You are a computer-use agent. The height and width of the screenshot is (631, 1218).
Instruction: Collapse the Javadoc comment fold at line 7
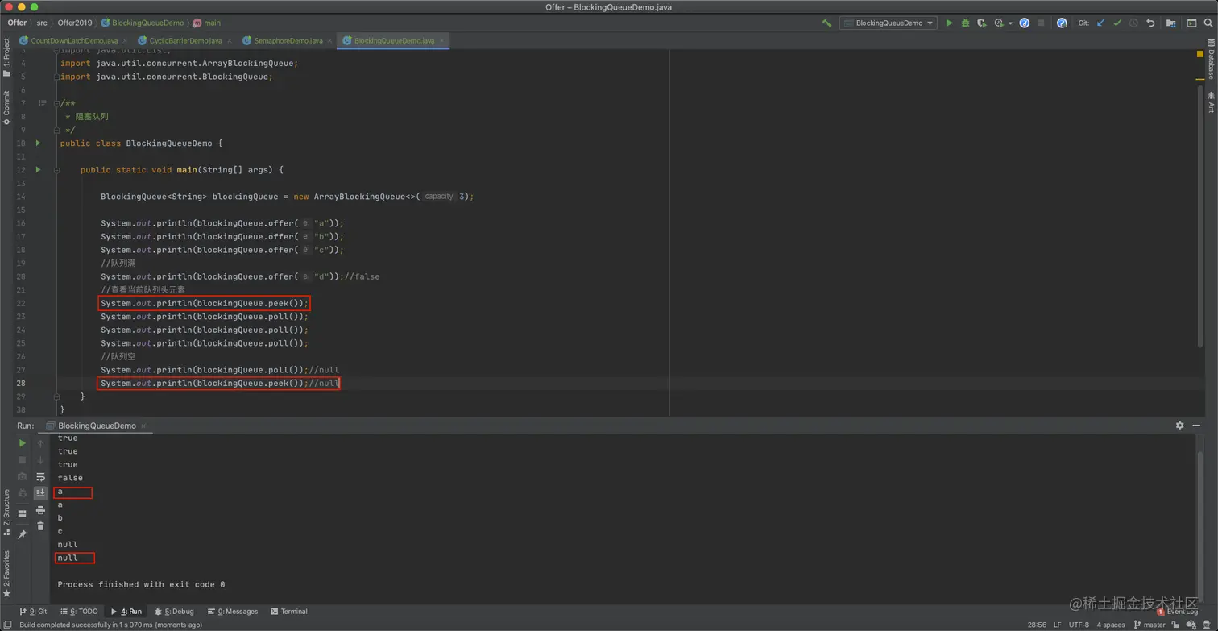pos(56,103)
